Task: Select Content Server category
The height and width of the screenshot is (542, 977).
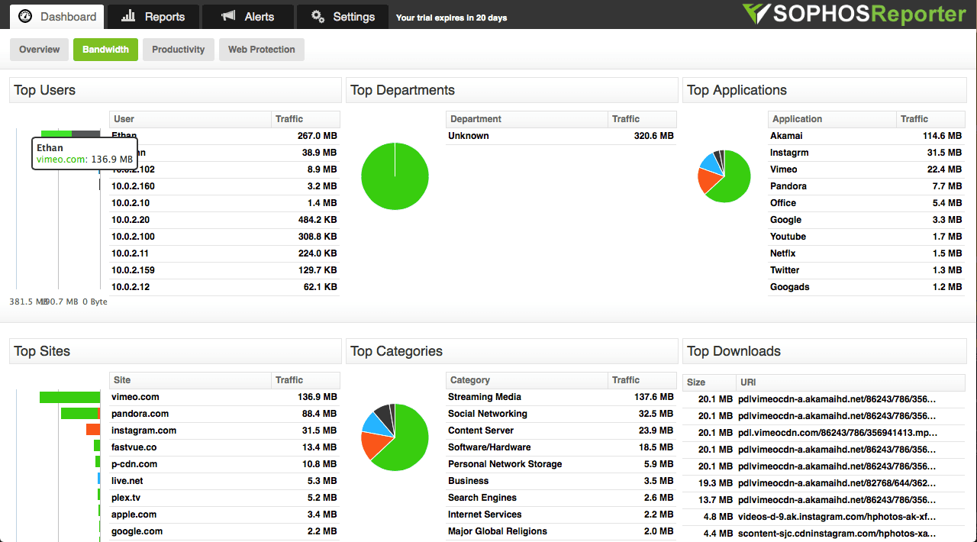Action: coord(561,431)
